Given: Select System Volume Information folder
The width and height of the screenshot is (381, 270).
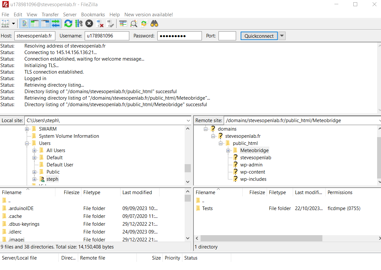Looking at the screenshot, I should point(69,136).
